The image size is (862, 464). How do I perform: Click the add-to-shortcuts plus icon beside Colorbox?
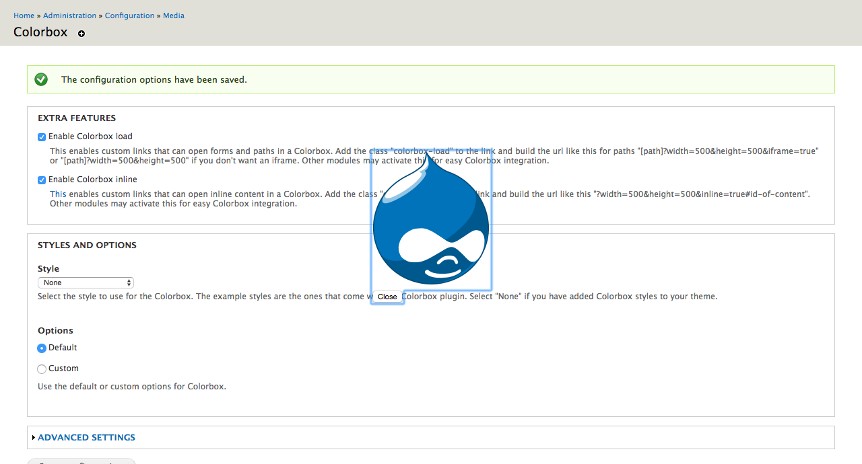click(81, 34)
